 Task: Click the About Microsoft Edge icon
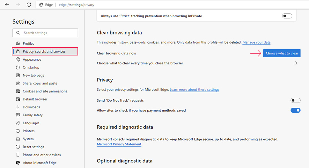click(18, 163)
